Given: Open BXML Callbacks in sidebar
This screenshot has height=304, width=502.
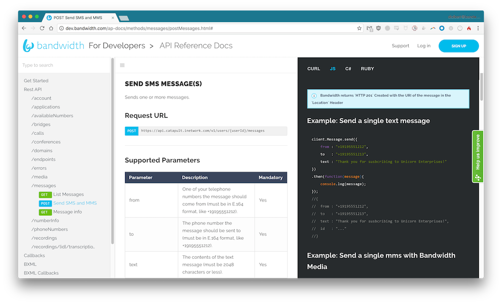Looking at the screenshot, I should (41, 273).
